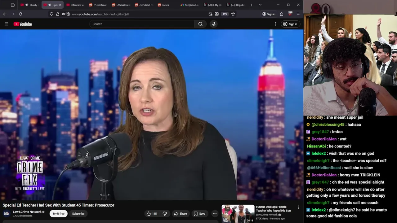This screenshot has width=397, height=223.
Task: Sign in to YouTube
Action: click(290, 24)
